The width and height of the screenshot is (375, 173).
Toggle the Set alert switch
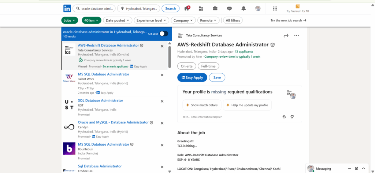pyautogui.click(x=164, y=34)
